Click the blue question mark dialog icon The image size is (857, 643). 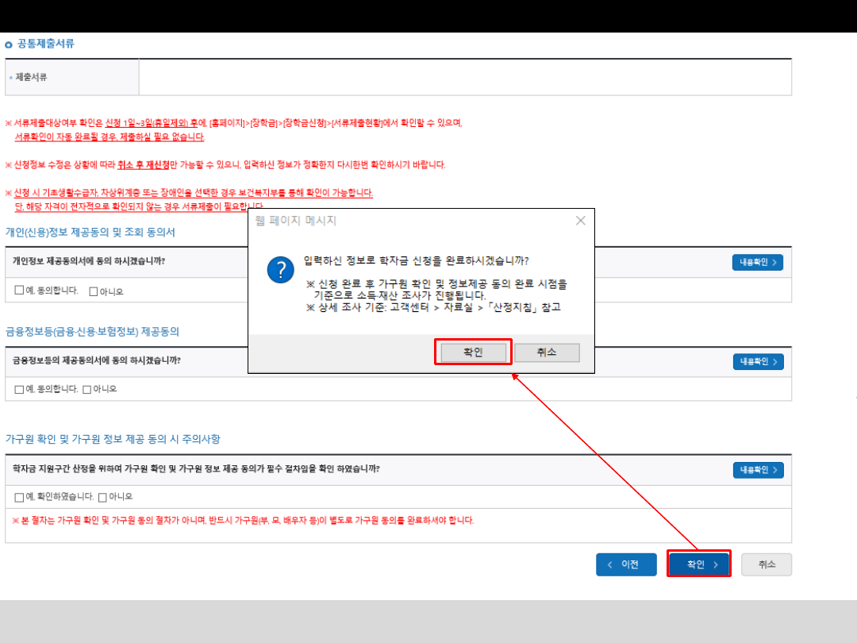pos(281,270)
